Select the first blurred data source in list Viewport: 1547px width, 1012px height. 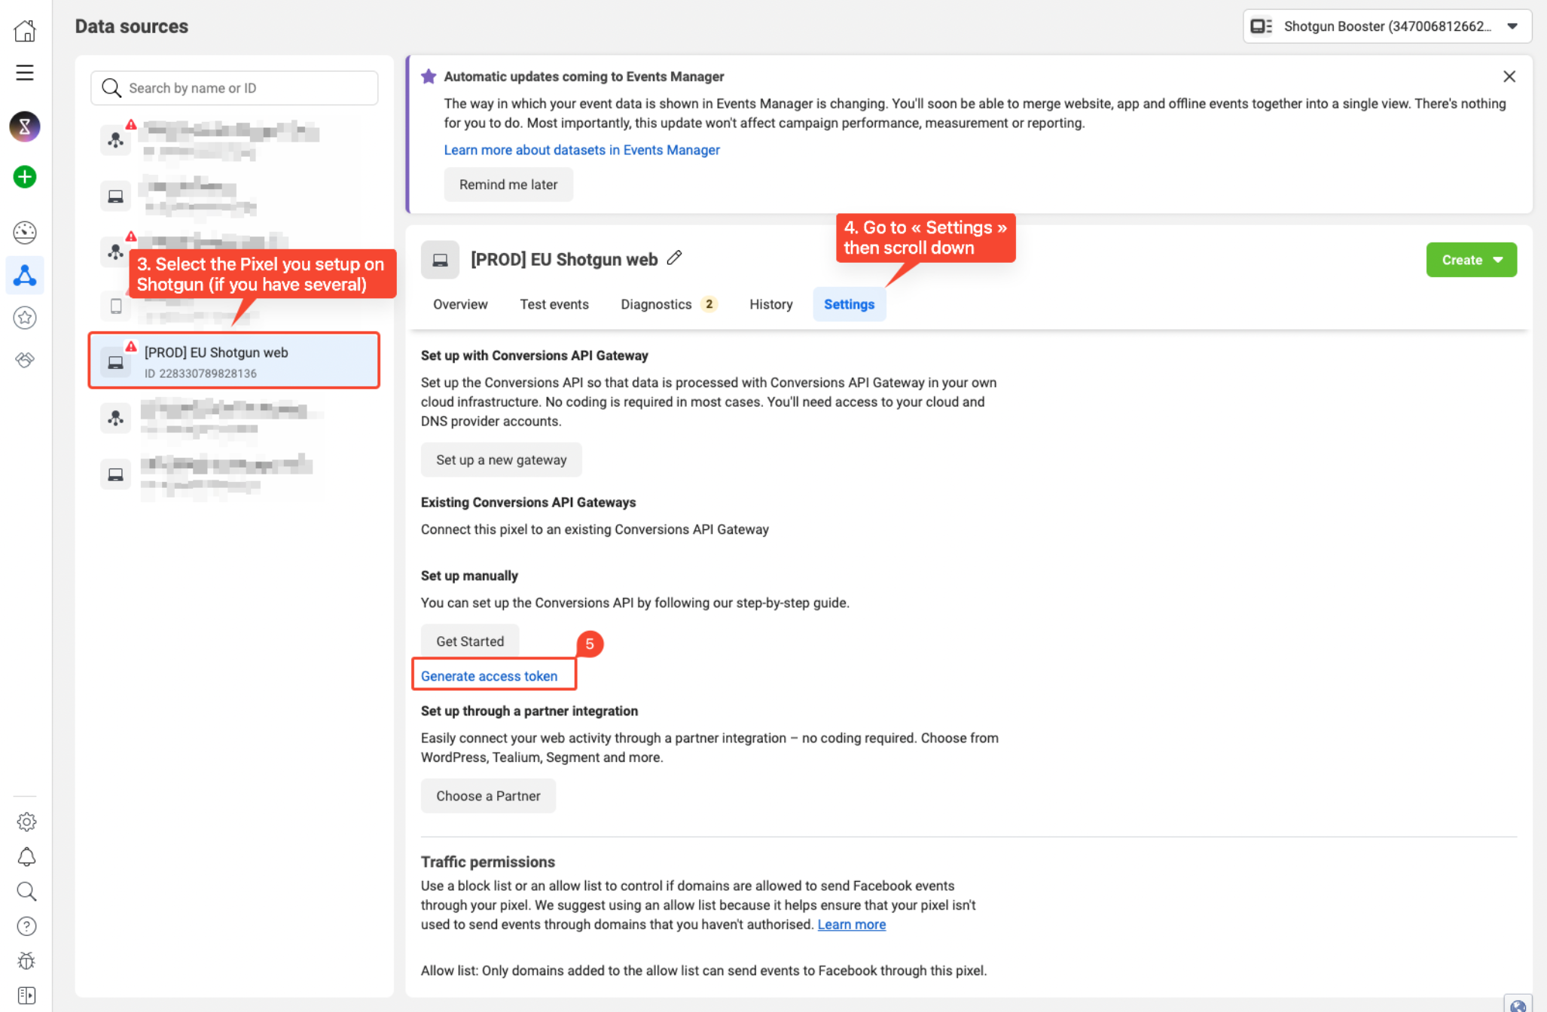tap(234, 139)
